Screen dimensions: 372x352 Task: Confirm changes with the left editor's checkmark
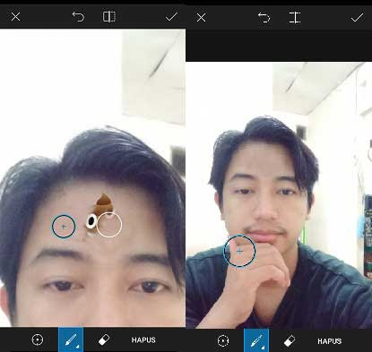click(x=171, y=16)
